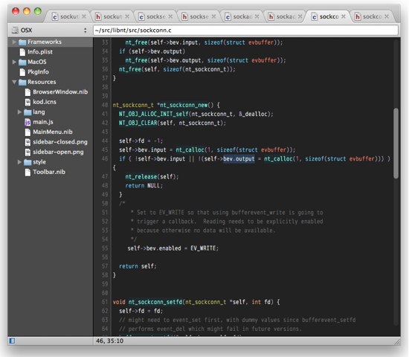This screenshot has width=409, height=357.
Task: Close the active sockco .c tab
Action: [344, 16]
